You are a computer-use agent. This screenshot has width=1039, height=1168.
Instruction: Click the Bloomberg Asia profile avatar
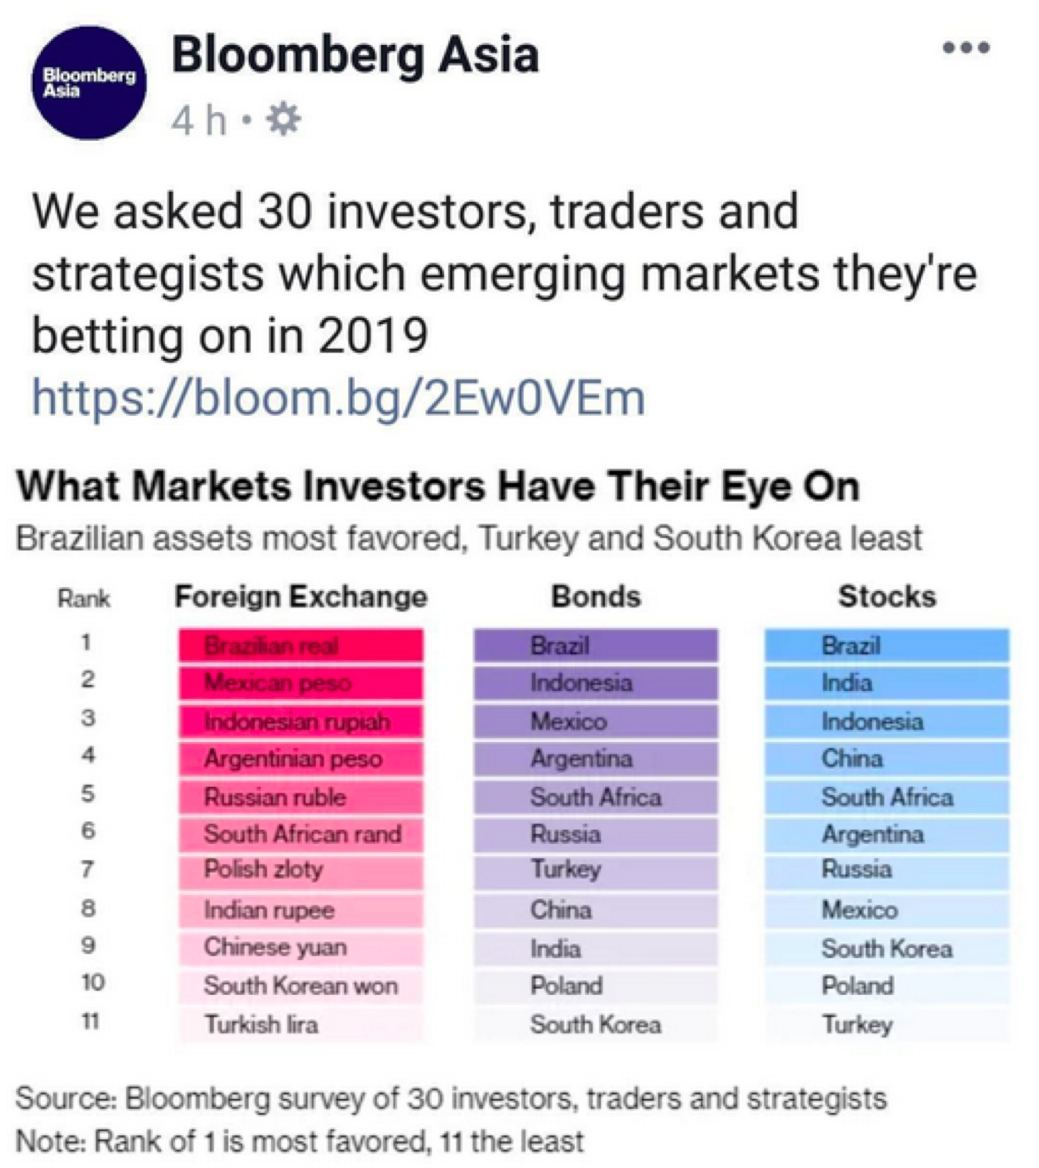point(89,83)
